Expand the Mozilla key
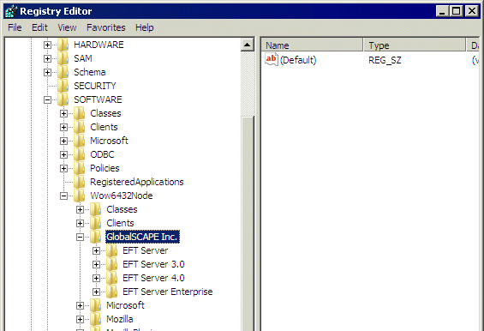Image resolution: width=484 pixels, height=331 pixels. (80, 319)
